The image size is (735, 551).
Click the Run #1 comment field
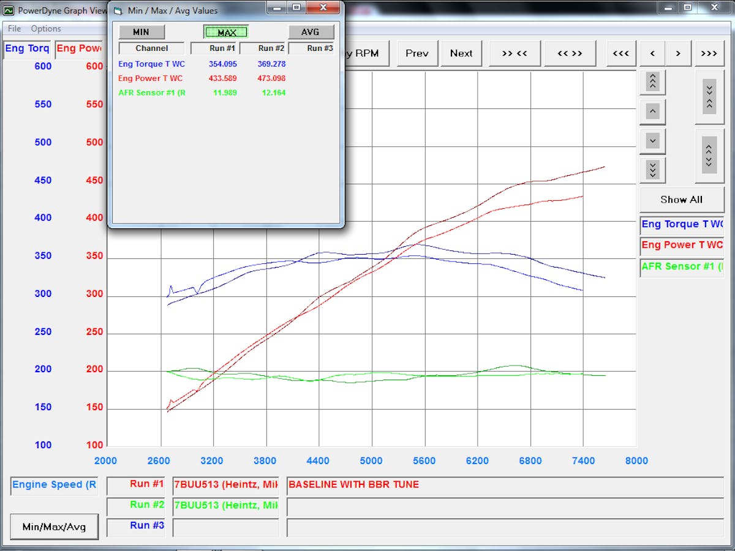pyautogui.click(x=505, y=485)
